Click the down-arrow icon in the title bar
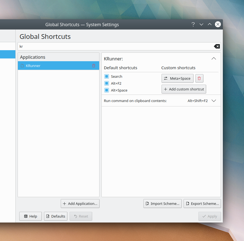Screen dimensions: 244x241 point(201,25)
